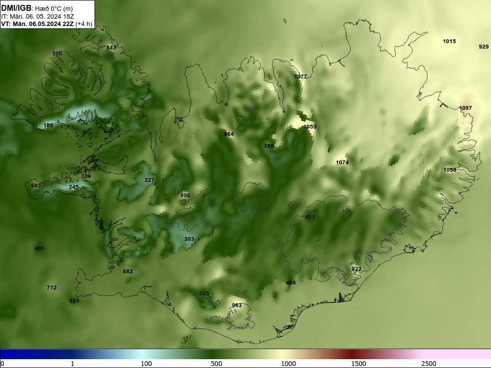Click the dark red band of the color scale
Viewport: 491px width, 368px height.
[x=352, y=354]
